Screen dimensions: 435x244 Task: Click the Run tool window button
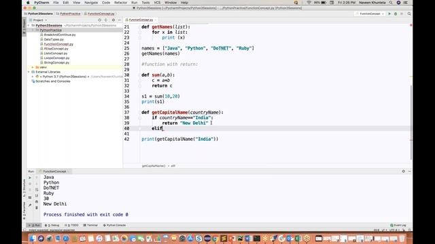tap(34, 225)
